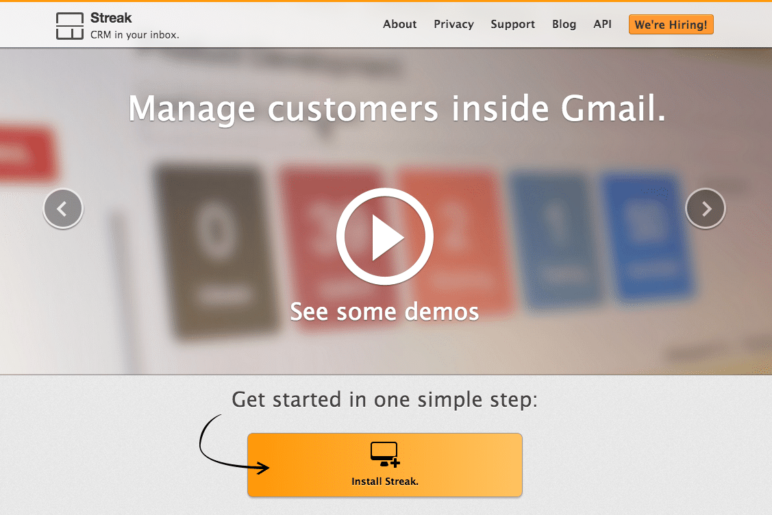This screenshot has width=772, height=515.
Task: Click the Install Streak. button
Action: [384, 465]
